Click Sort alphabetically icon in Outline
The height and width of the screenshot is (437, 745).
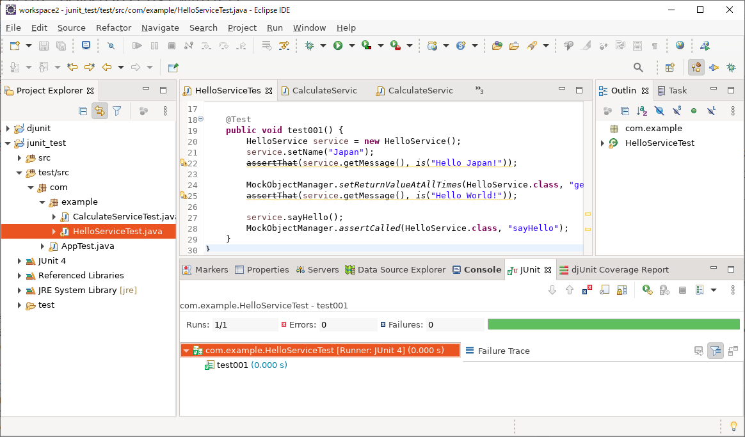pos(642,111)
